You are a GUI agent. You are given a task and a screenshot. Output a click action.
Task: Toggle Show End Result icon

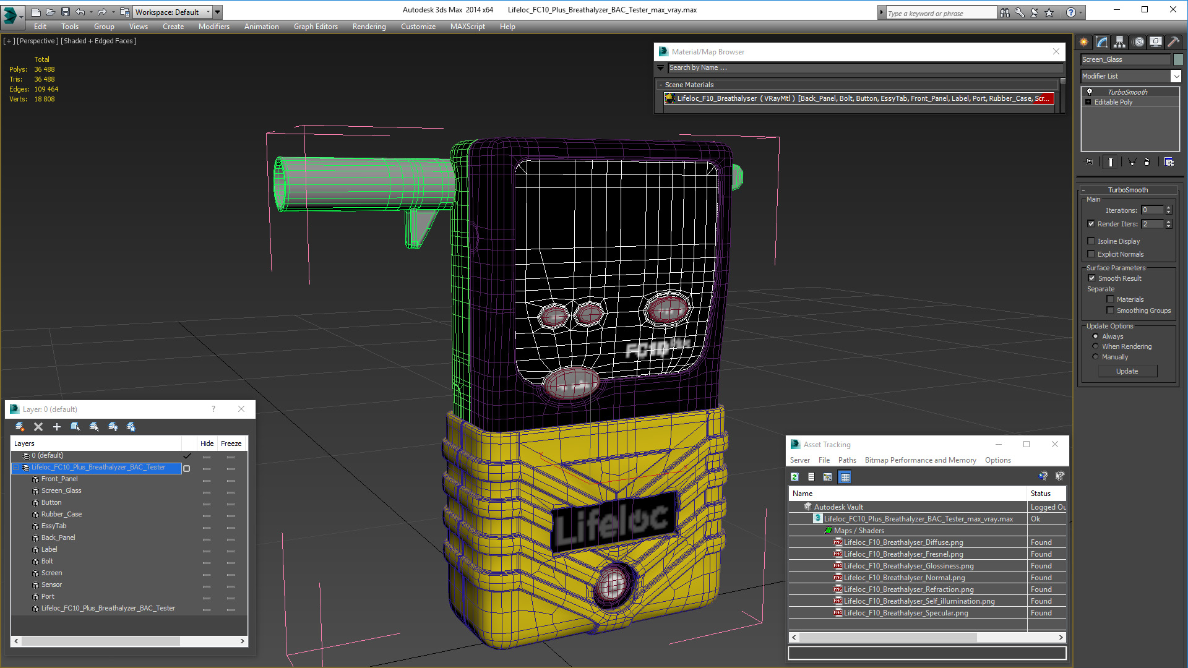[1111, 162]
